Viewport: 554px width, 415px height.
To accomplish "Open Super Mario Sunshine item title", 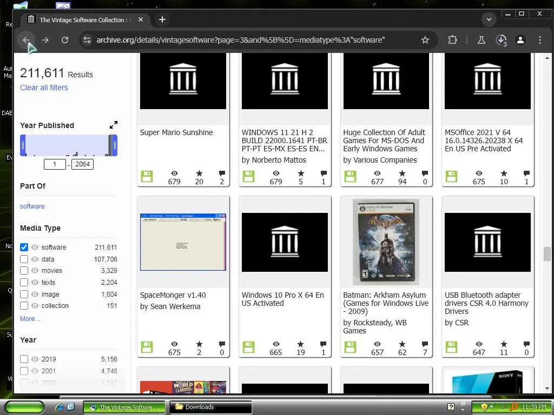I will 176,132.
